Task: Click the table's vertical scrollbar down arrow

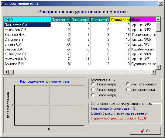Action: pyautogui.click(x=158, y=67)
